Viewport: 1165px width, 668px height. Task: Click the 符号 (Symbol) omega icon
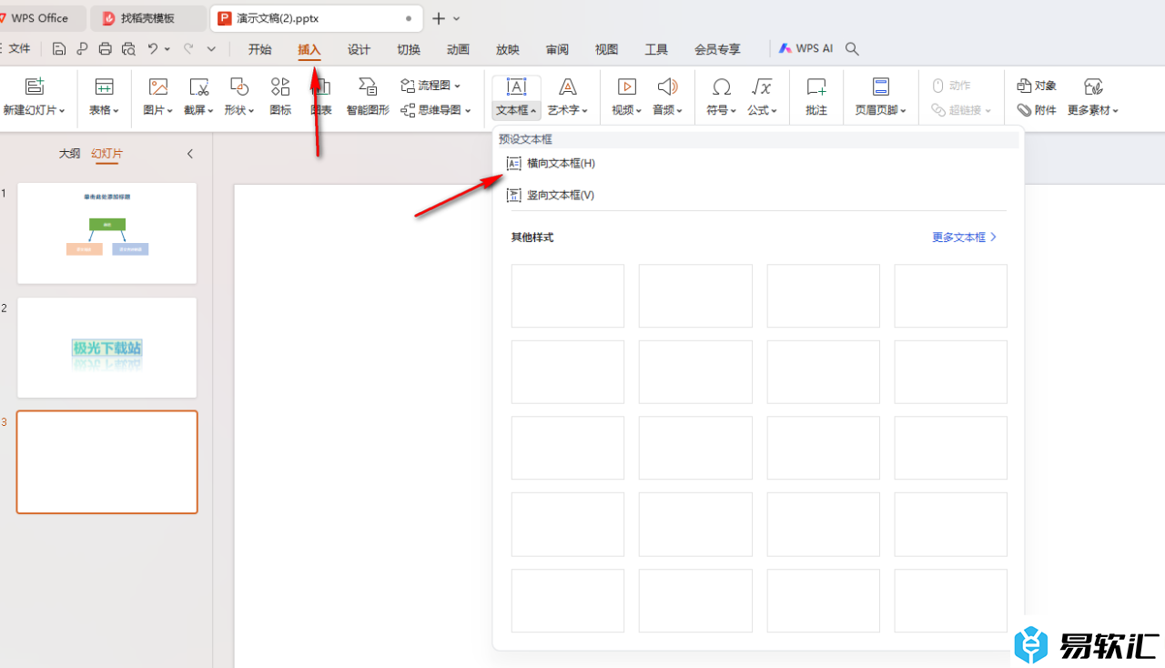[721, 86]
